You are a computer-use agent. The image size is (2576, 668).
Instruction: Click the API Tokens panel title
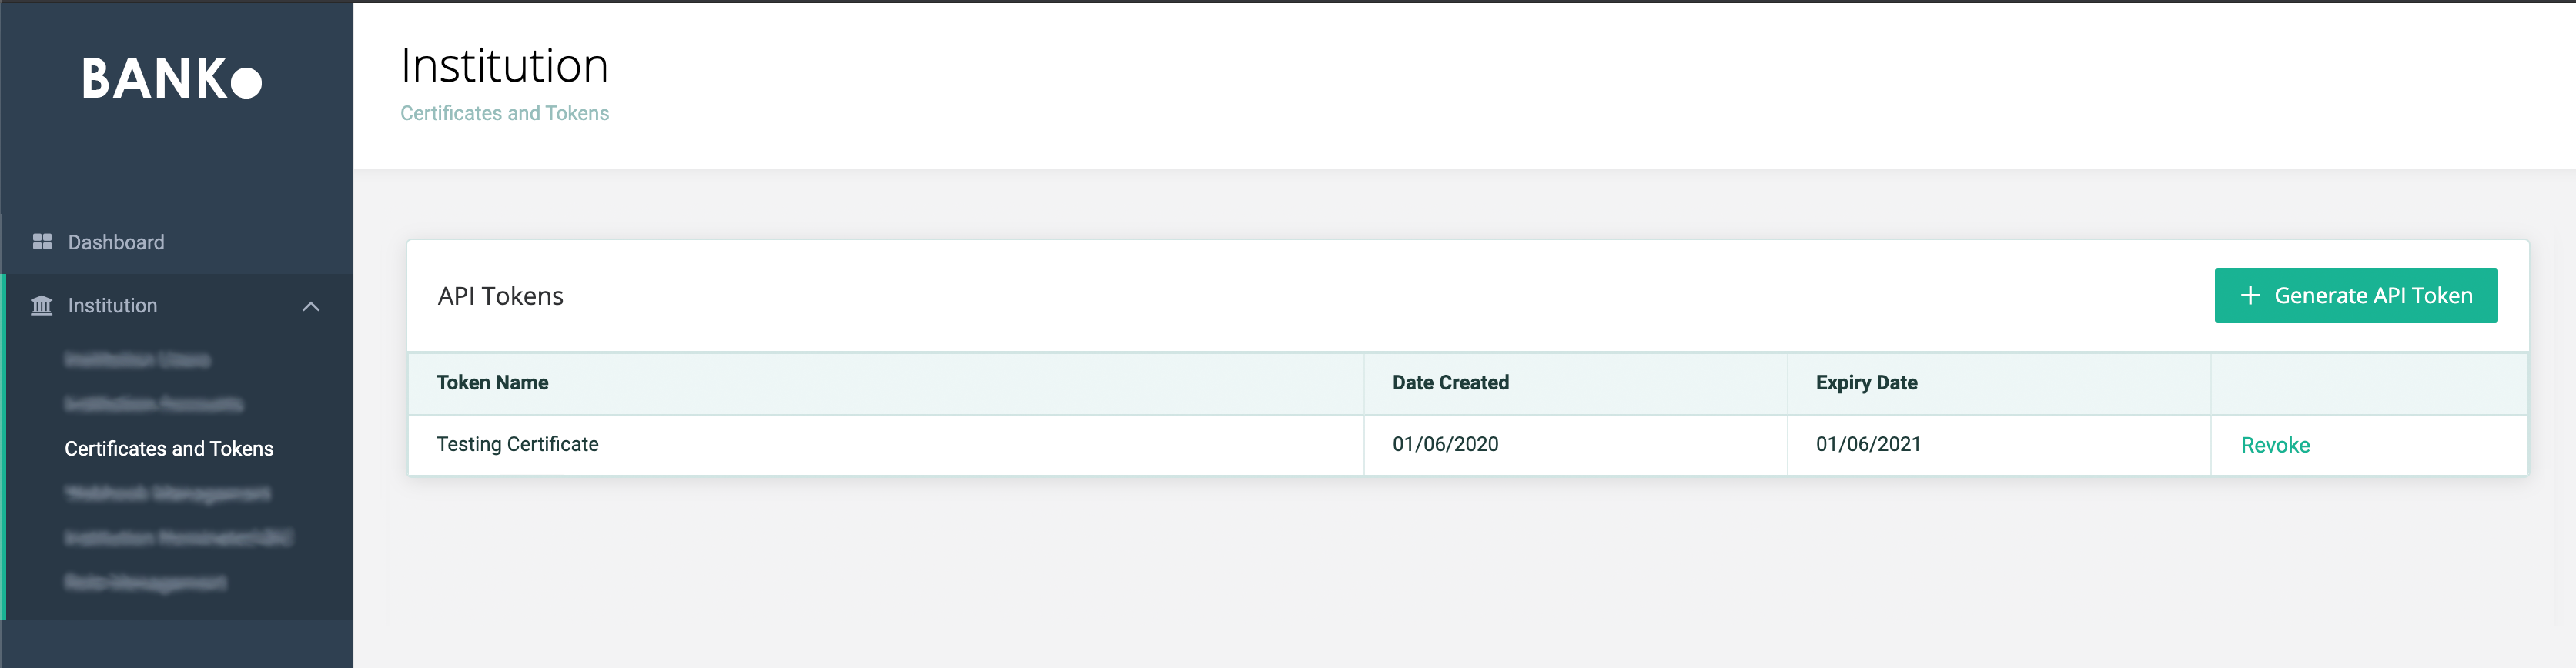(x=500, y=296)
